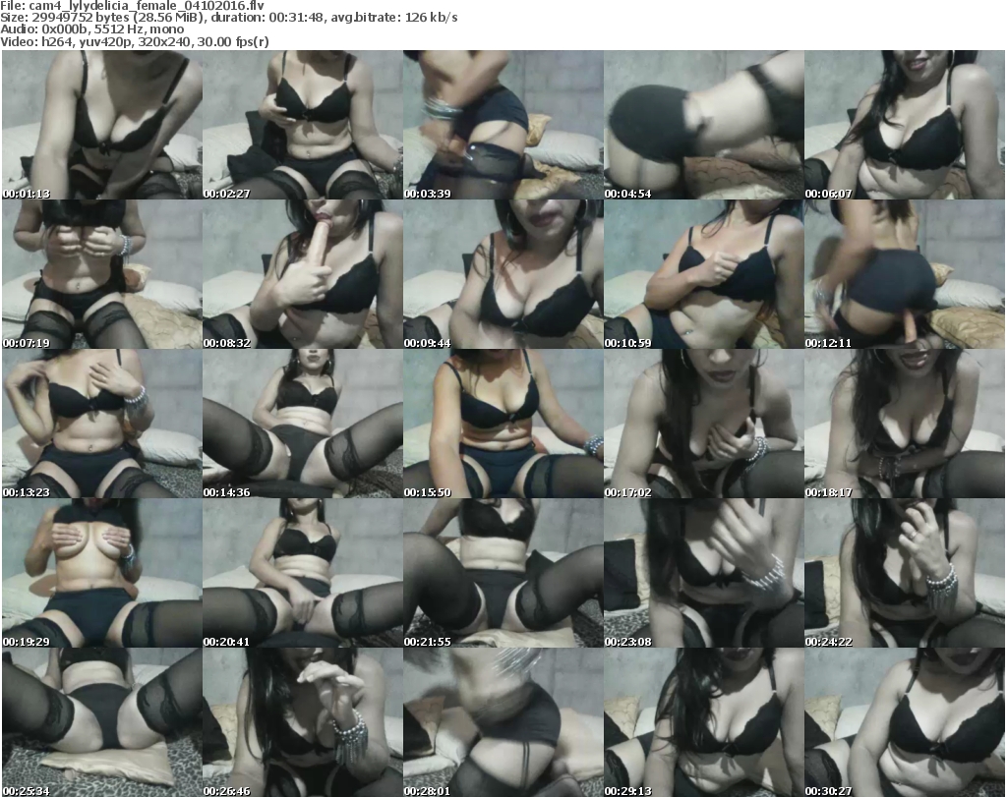Select the 00:14:36 preview frame
Viewport: 1007px width, 797px height.
[303, 424]
